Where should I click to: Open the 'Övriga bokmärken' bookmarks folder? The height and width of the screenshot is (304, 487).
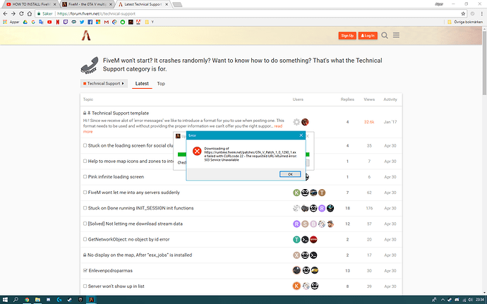point(465,22)
